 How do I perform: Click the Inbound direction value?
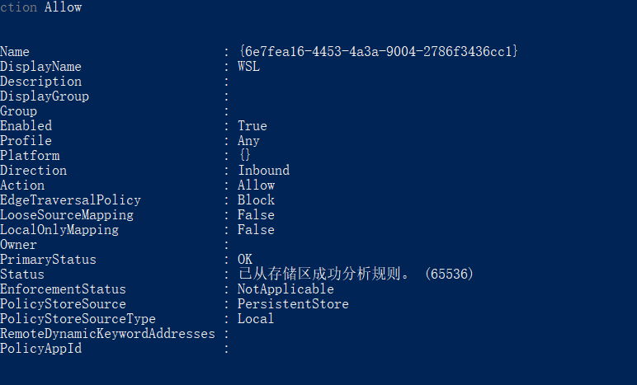[263, 171]
